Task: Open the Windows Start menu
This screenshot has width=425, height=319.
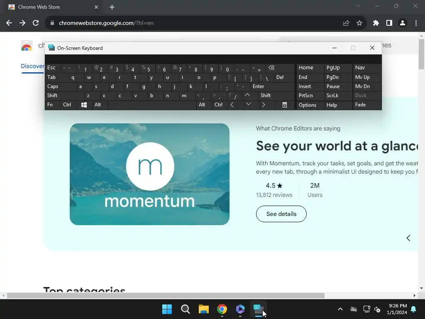Action: pyautogui.click(x=167, y=309)
